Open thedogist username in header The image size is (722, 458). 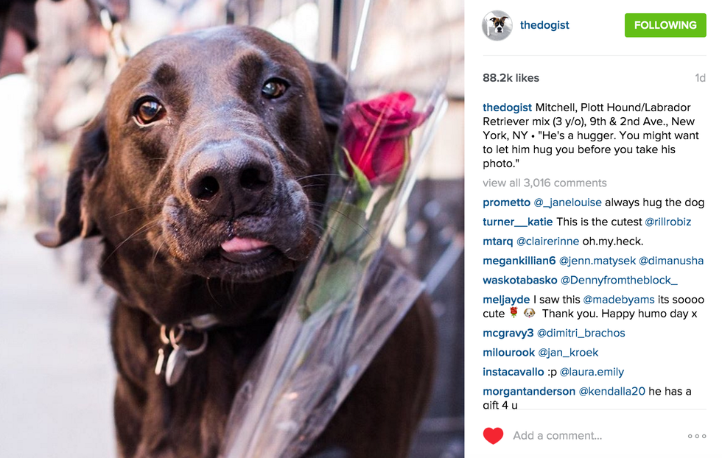click(x=544, y=25)
